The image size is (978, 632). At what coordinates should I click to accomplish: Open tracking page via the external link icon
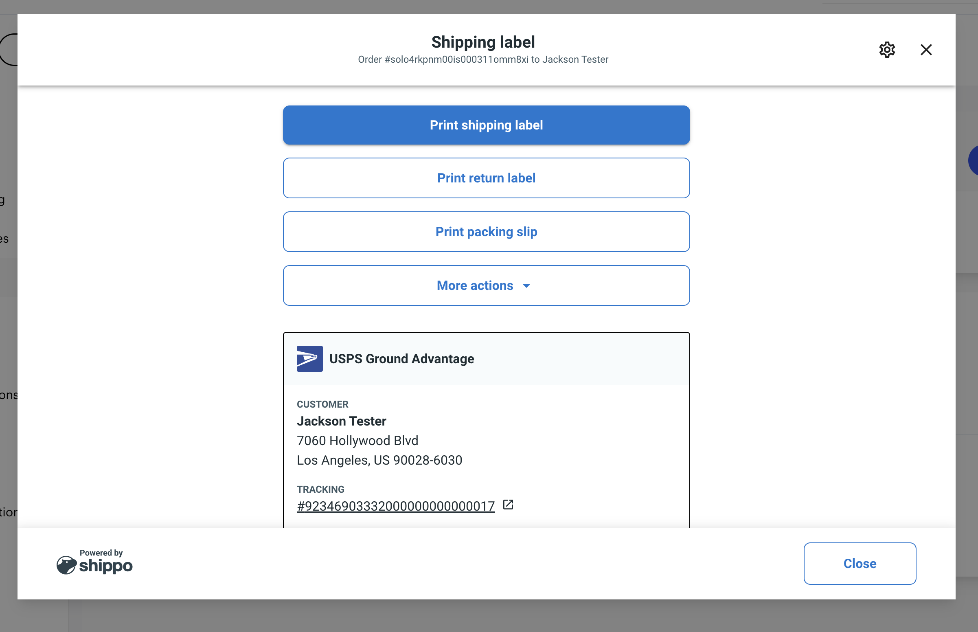point(508,505)
